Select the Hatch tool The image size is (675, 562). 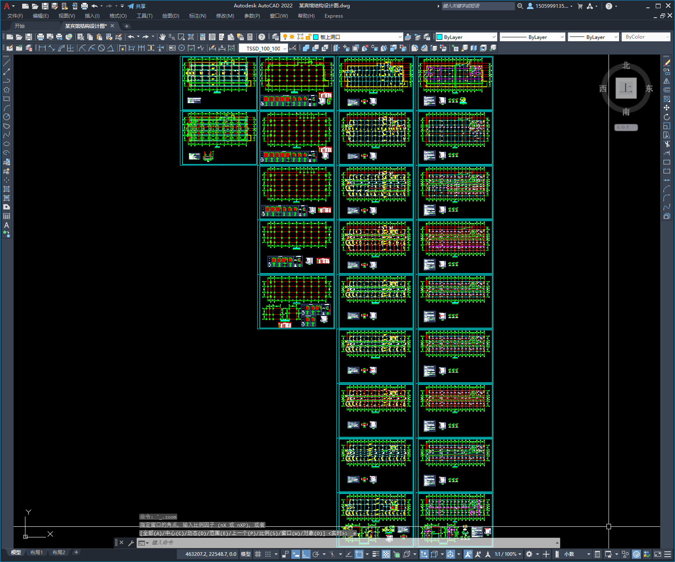(7, 189)
